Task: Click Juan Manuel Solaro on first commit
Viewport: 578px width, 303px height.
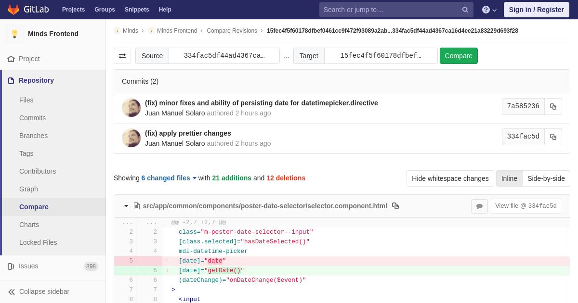Action: (x=175, y=113)
